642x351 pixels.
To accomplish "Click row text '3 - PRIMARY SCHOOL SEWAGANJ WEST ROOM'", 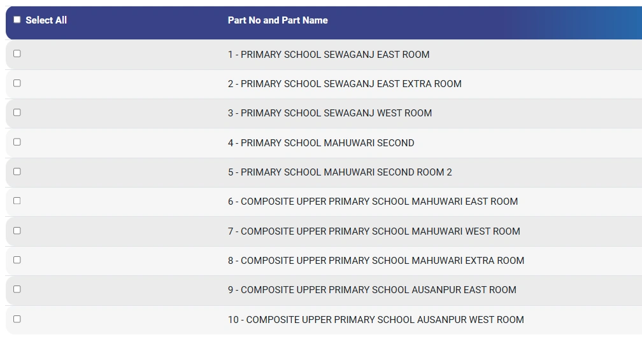I will pos(330,113).
